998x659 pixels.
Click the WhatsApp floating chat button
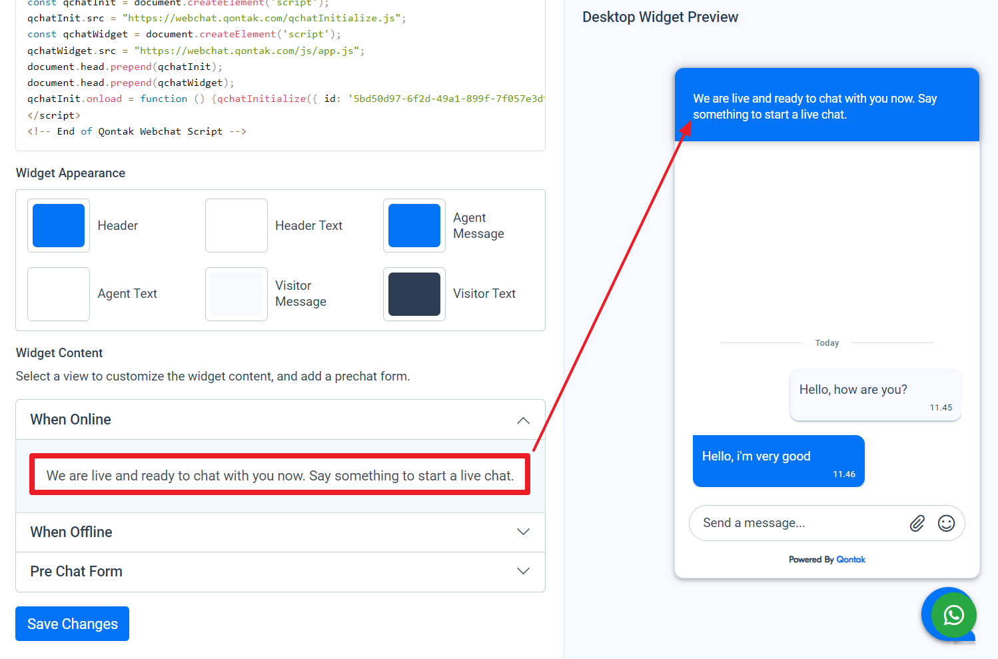coord(953,614)
